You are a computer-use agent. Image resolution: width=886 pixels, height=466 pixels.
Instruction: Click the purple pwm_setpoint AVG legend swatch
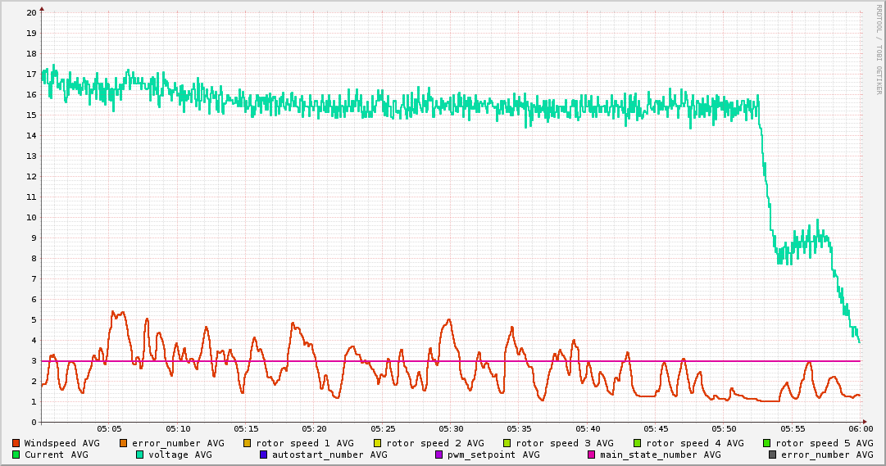(x=438, y=455)
